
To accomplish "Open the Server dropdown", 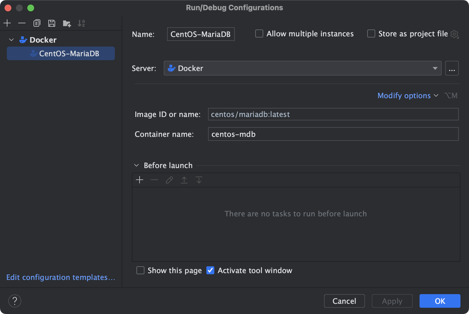I will tap(435, 68).
